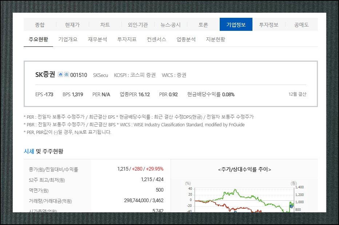Screen dimensions: 339x225
Task: Select the stock code 001510
Action: pyautogui.click(x=79, y=75)
